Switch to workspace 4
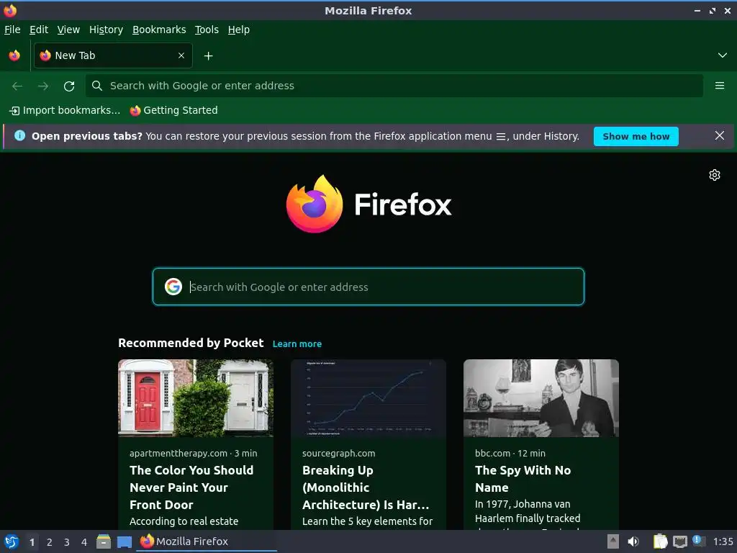This screenshot has height=553, width=737. tap(84, 542)
